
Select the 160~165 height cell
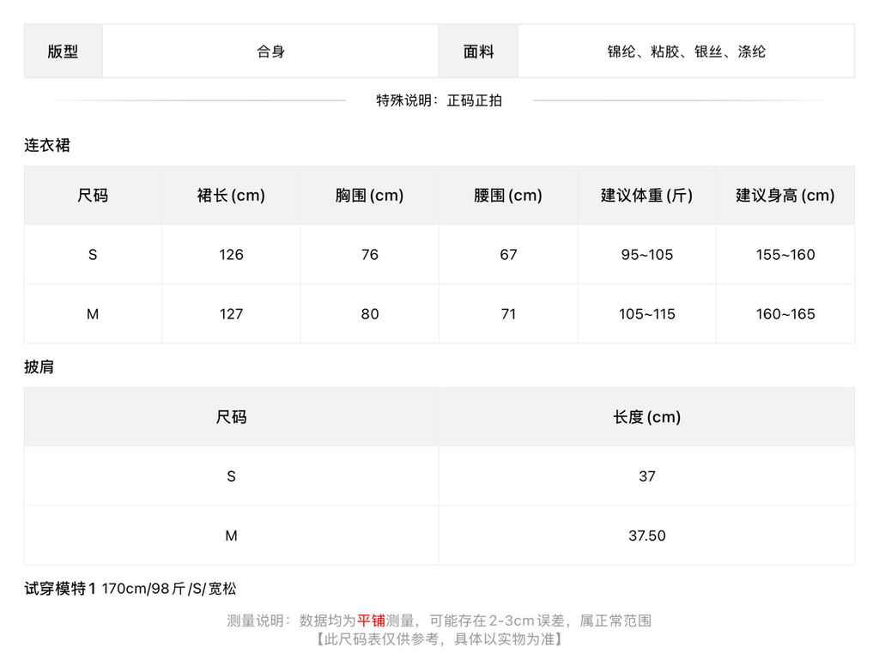click(x=785, y=314)
